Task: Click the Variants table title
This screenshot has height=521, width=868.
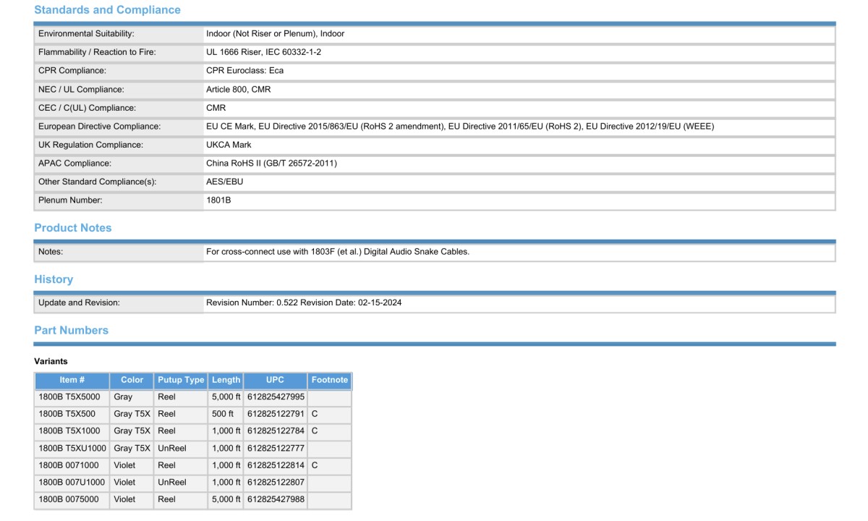Action: pos(51,361)
